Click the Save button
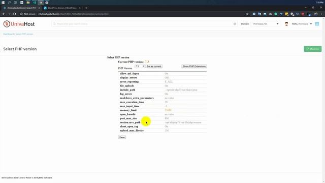The width and height of the screenshot is (325, 183). (122, 137)
